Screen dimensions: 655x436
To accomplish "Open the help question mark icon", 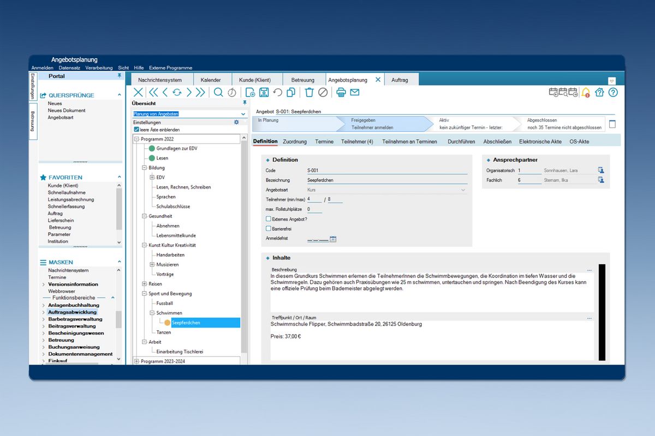I will (x=612, y=92).
